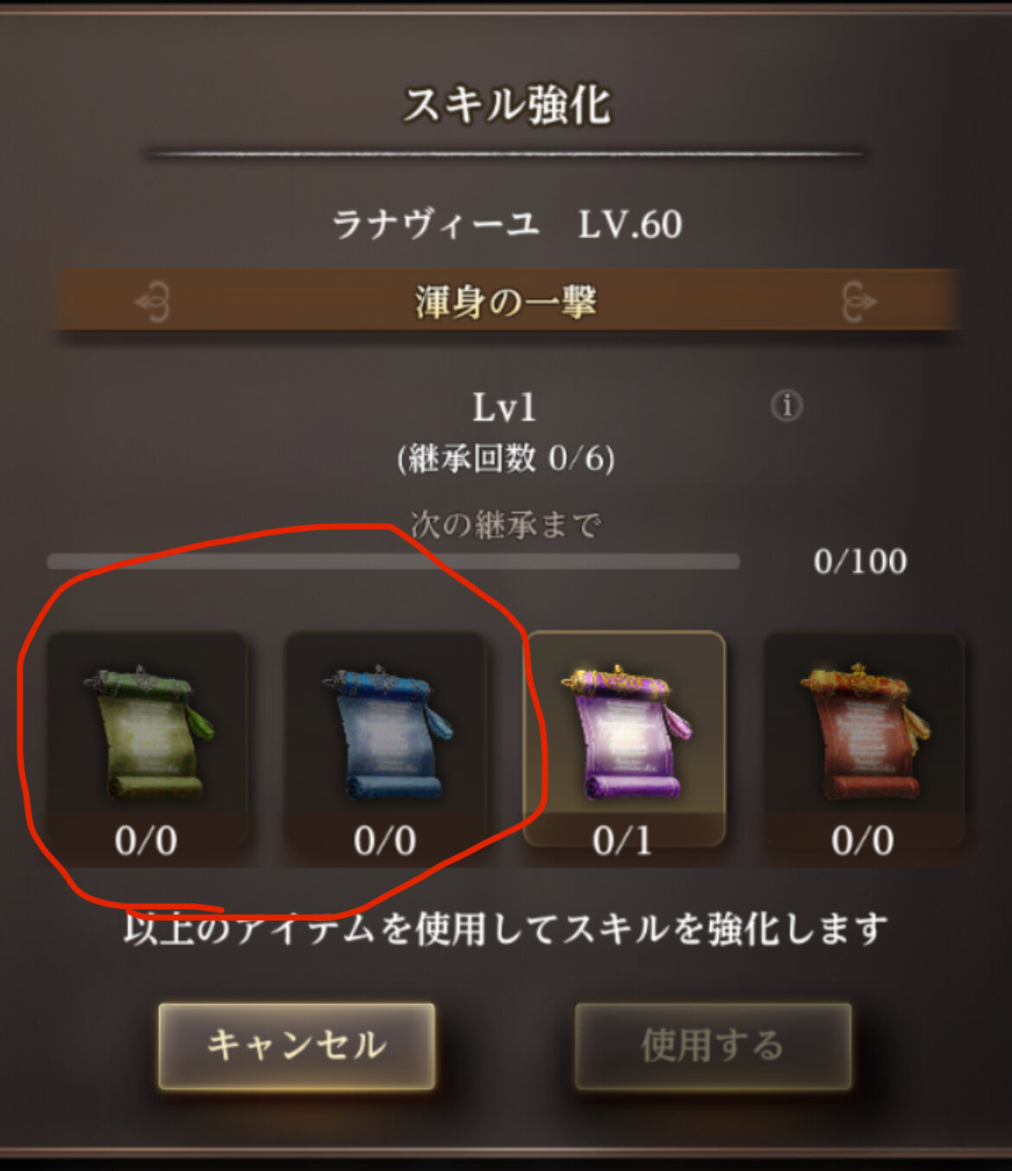Select the purple skill scroll item
The height and width of the screenshot is (1171, 1012).
624,739
